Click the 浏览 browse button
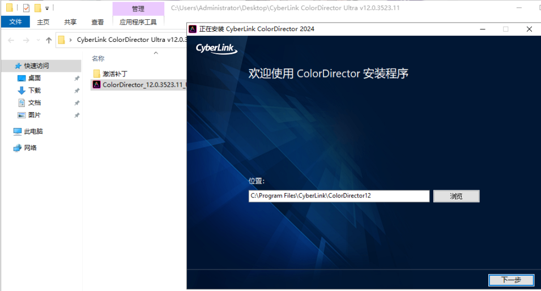 [456, 196]
